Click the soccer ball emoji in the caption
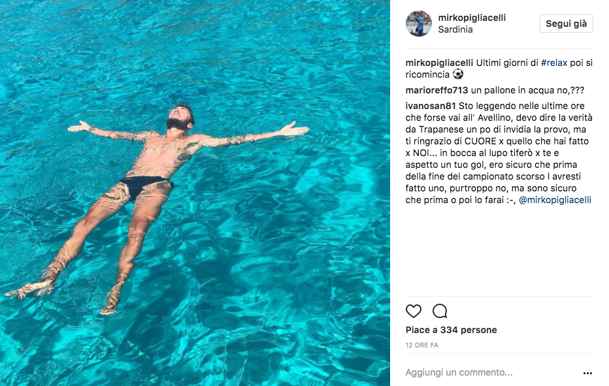 pos(457,74)
